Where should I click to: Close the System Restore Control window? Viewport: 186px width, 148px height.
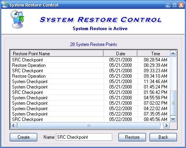click(x=181, y=5)
